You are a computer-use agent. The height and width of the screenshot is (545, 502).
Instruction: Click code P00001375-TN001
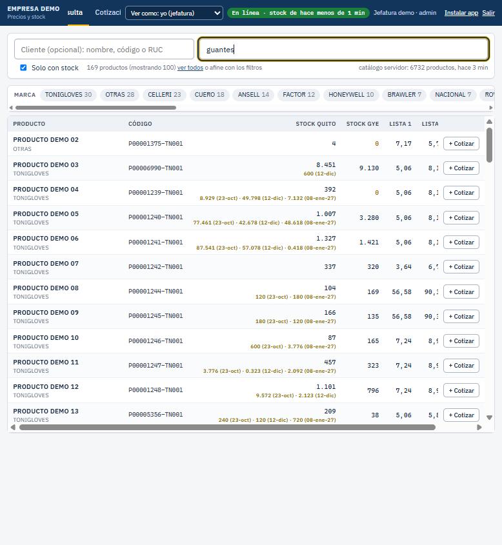tap(156, 144)
